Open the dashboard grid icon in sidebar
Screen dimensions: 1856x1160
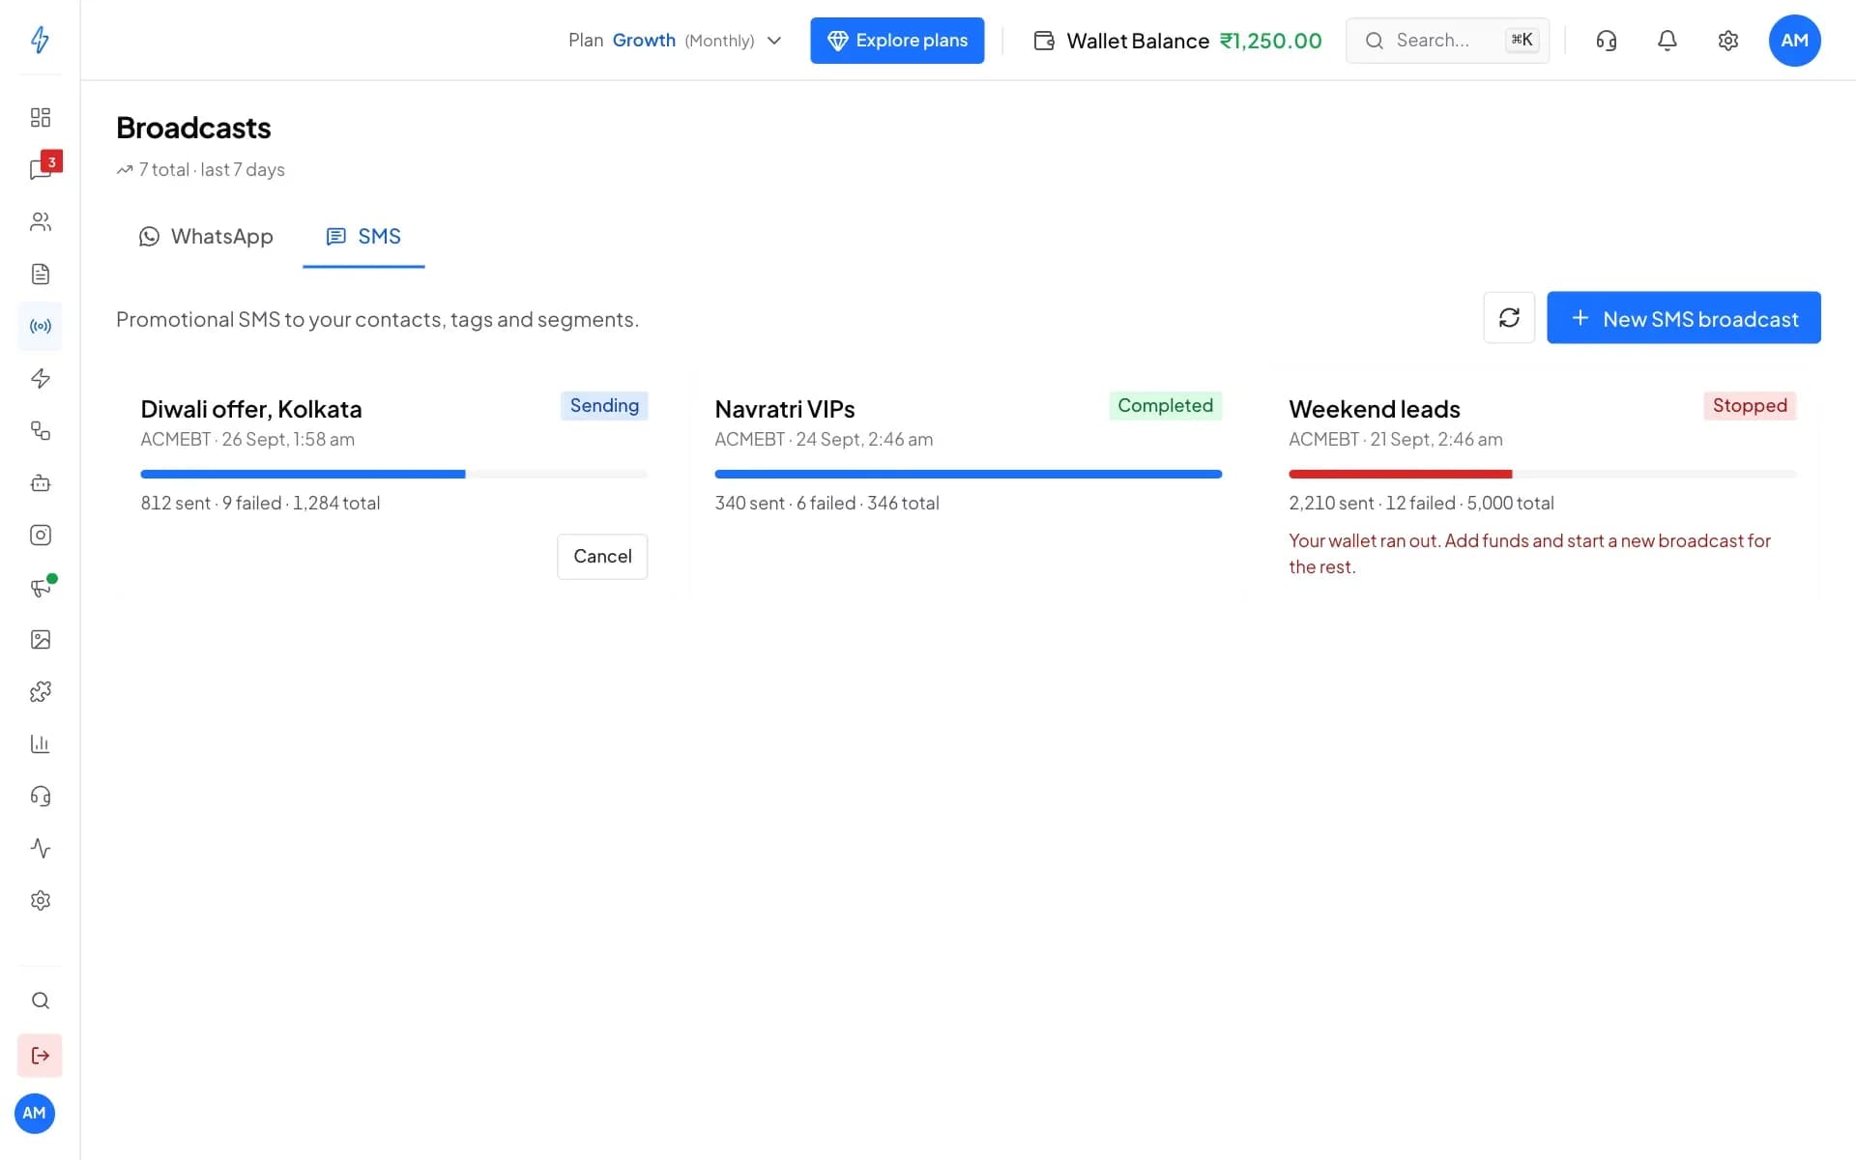tap(40, 118)
